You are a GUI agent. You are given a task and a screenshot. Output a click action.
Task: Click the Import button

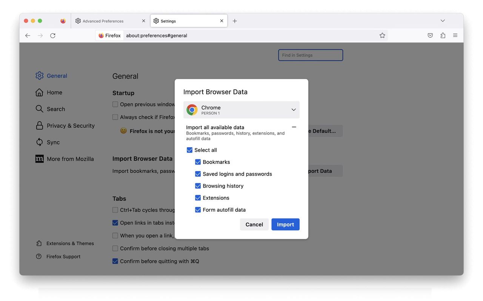(x=285, y=224)
